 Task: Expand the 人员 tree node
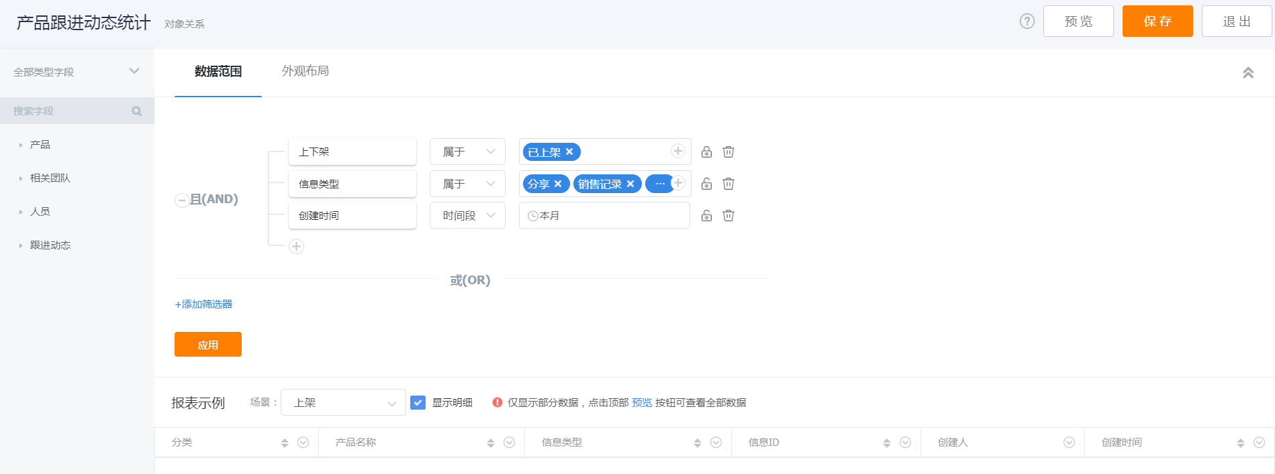tap(21, 212)
